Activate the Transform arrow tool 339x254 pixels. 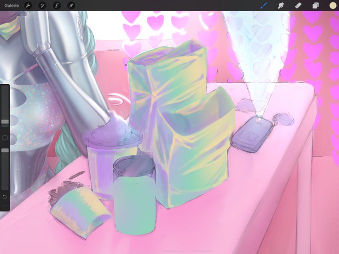71,5
